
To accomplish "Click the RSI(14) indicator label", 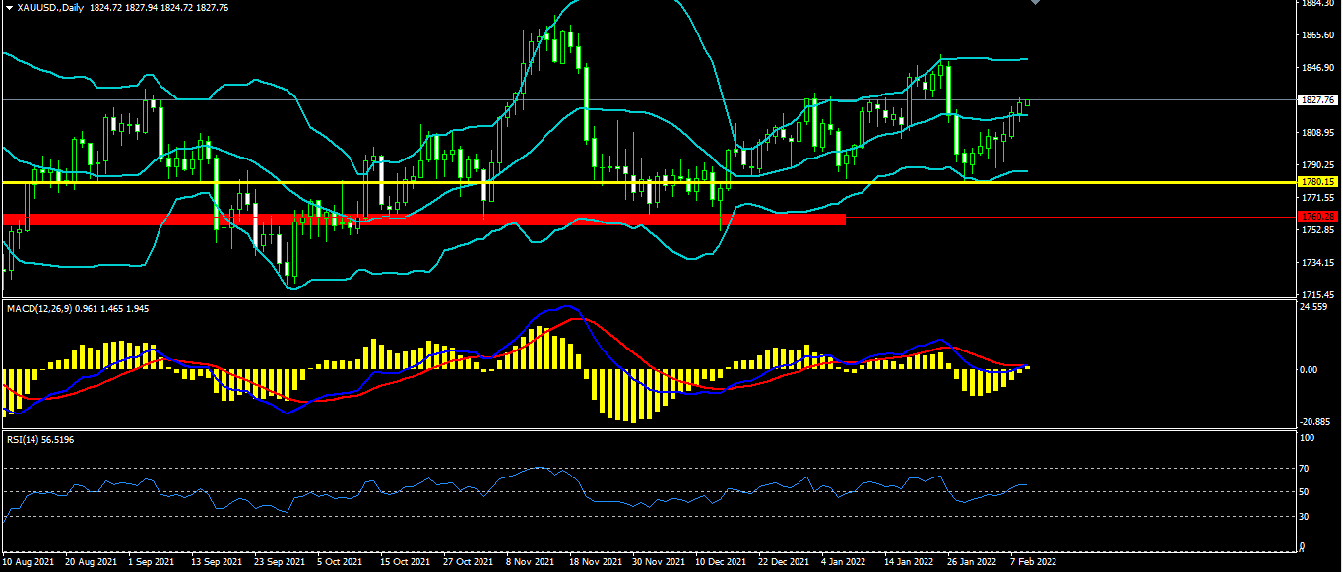I will 24,440.
